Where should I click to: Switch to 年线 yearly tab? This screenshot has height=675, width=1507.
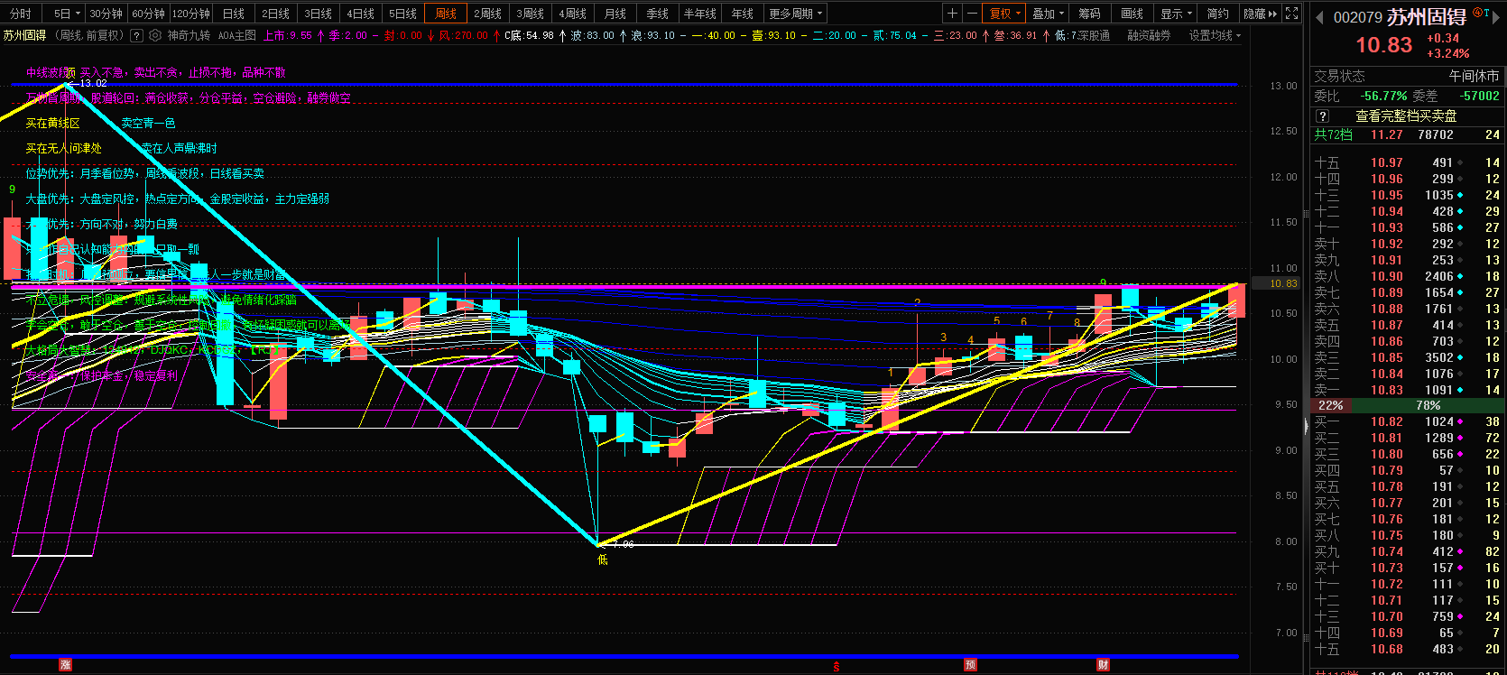(x=742, y=14)
